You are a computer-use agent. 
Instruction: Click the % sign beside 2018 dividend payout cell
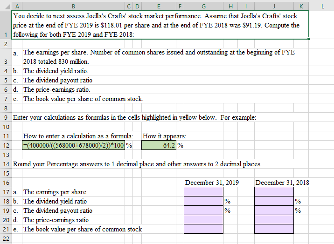pos(298,210)
